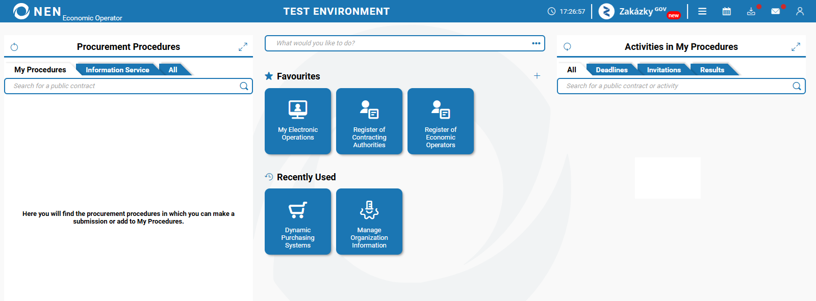Viewport: 816px width, 301px height.
Task: Open the calendar icon in header
Action: point(727,11)
